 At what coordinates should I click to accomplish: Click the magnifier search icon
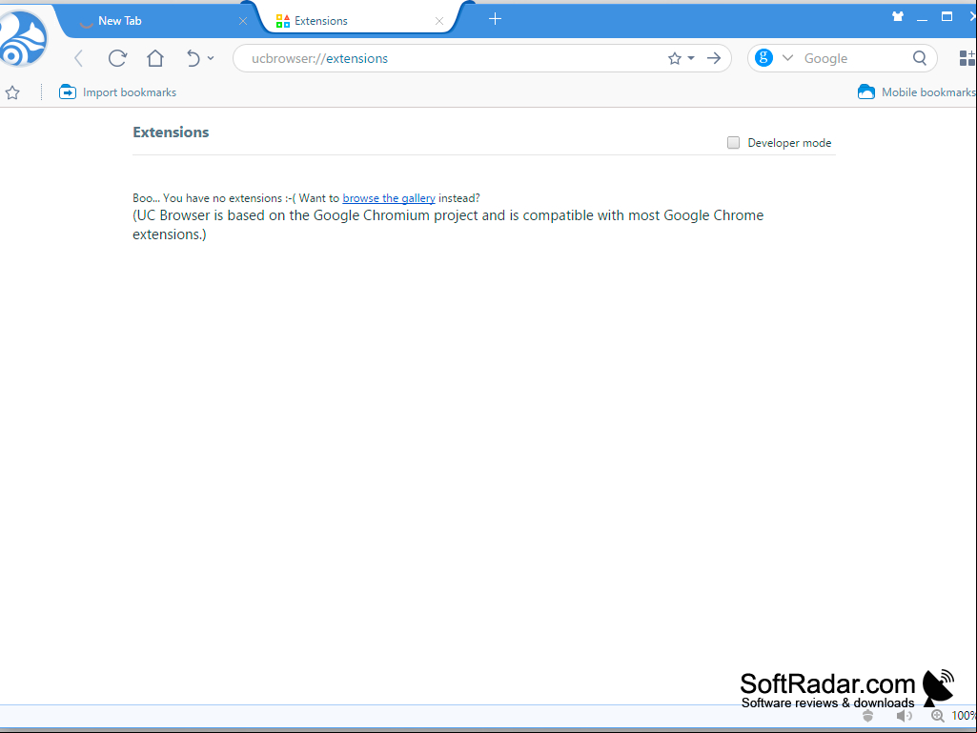920,58
